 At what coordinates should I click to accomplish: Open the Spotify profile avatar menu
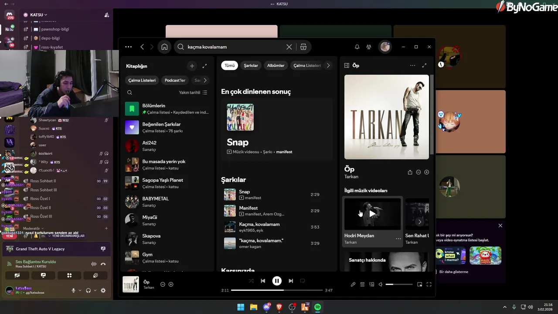coord(384,47)
